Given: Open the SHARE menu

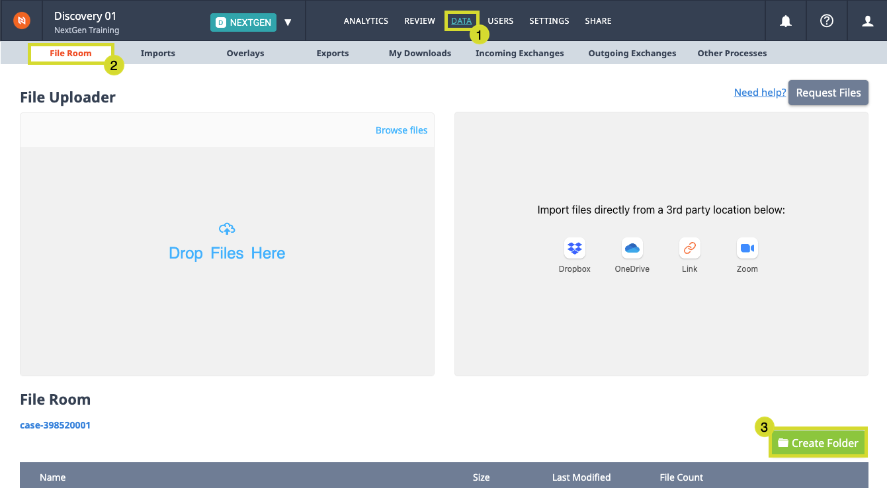Looking at the screenshot, I should pyautogui.click(x=598, y=21).
